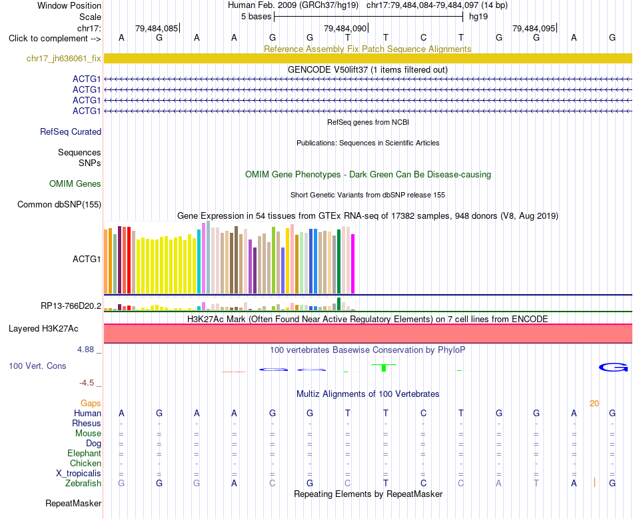Click position label 79,484,090 on ruler
The height and width of the screenshot is (519, 633).
pyautogui.click(x=345, y=28)
